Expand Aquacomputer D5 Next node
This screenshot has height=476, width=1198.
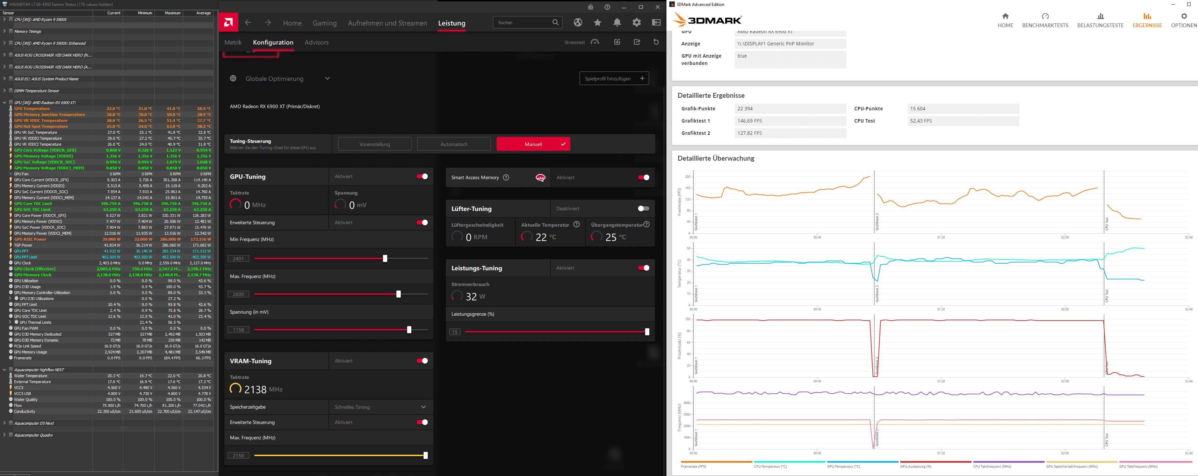[4, 423]
